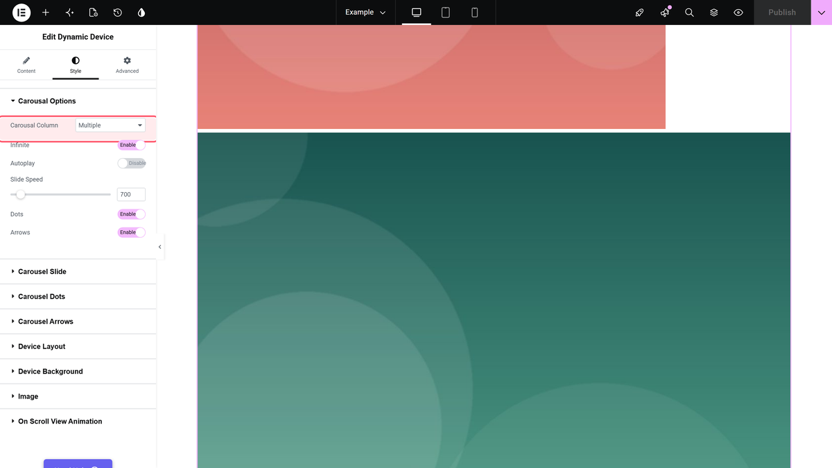Toggle the Dots switch
The height and width of the screenshot is (468, 832).
pos(132,214)
